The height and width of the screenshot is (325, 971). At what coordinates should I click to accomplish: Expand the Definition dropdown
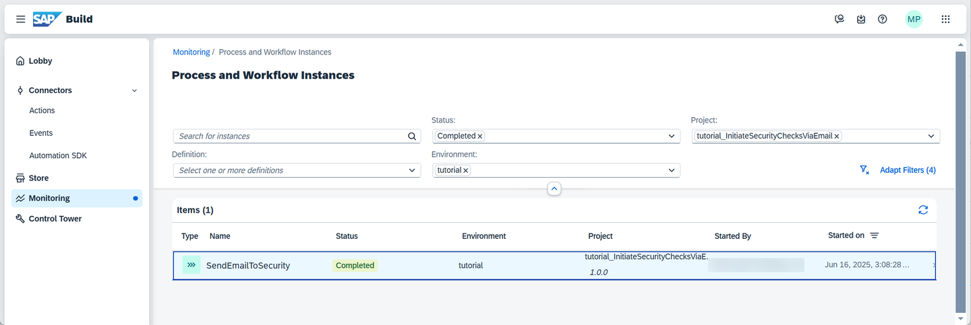tap(413, 170)
